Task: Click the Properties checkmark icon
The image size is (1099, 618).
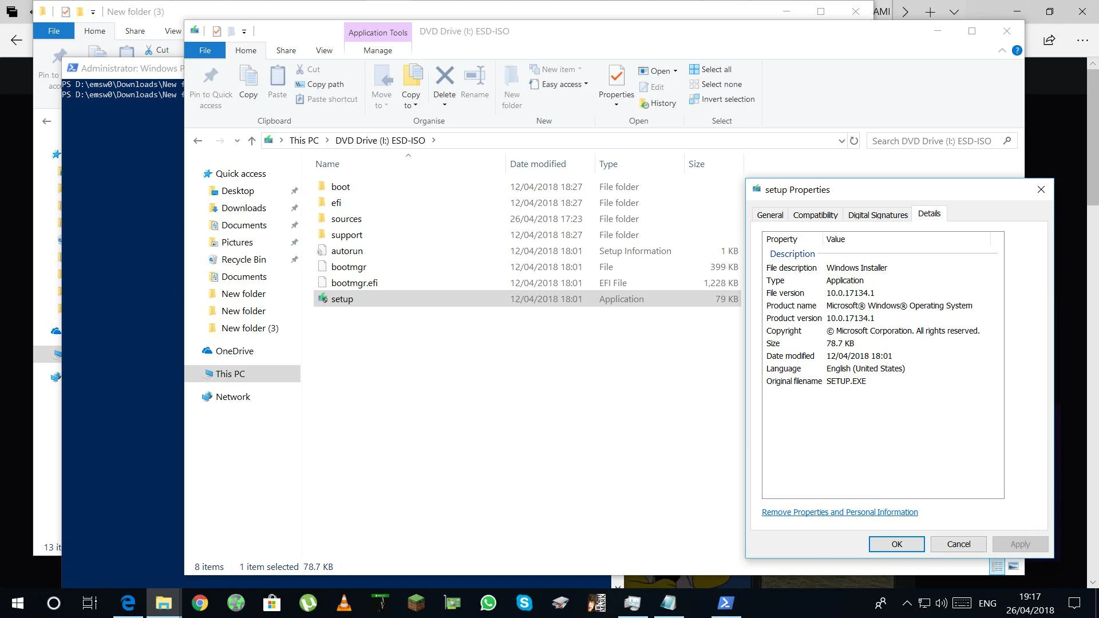Action: (616, 76)
